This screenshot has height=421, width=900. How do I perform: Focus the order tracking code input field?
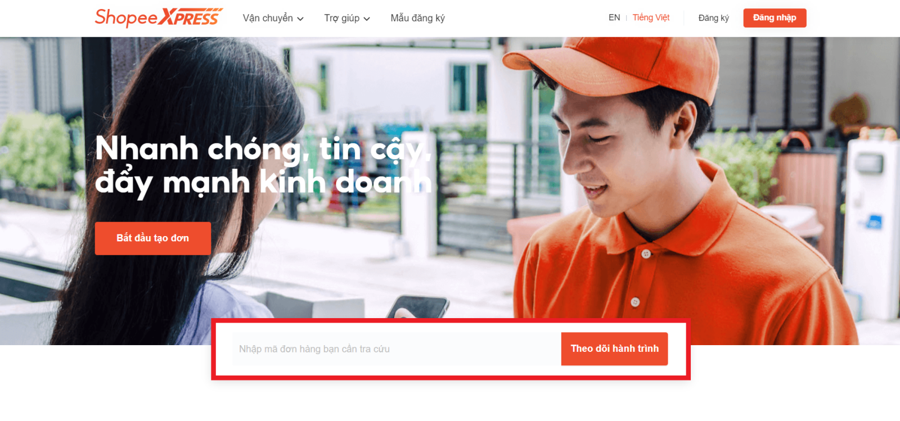(x=397, y=349)
